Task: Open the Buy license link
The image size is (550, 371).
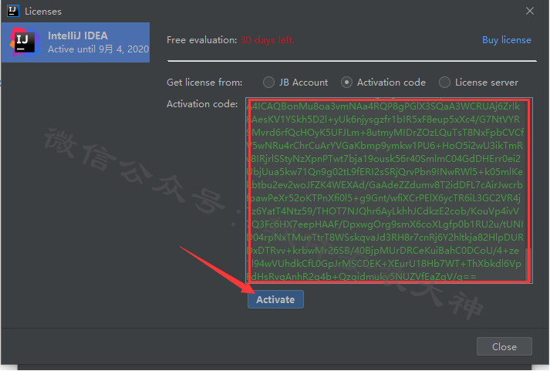Action: click(x=507, y=40)
